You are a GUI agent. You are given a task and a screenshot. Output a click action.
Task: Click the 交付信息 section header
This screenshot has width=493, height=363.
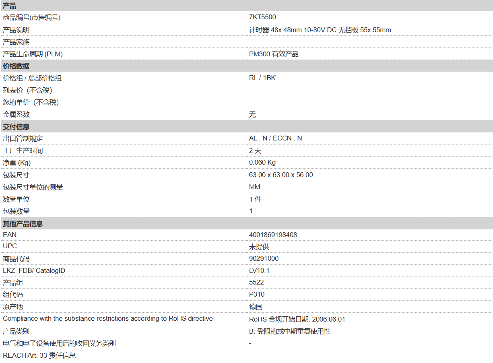pyautogui.click(x=16, y=126)
